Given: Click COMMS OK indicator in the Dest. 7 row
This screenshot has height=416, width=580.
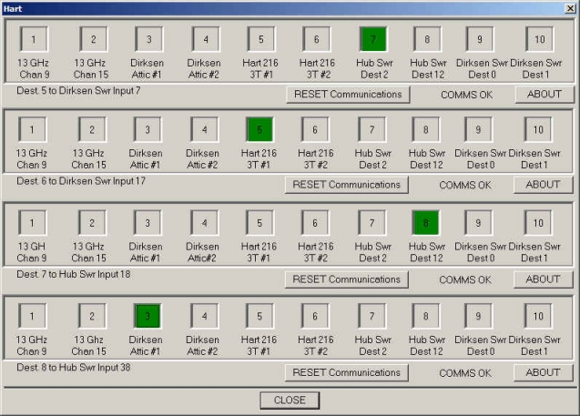Looking at the screenshot, I should [x=465, y=280].
